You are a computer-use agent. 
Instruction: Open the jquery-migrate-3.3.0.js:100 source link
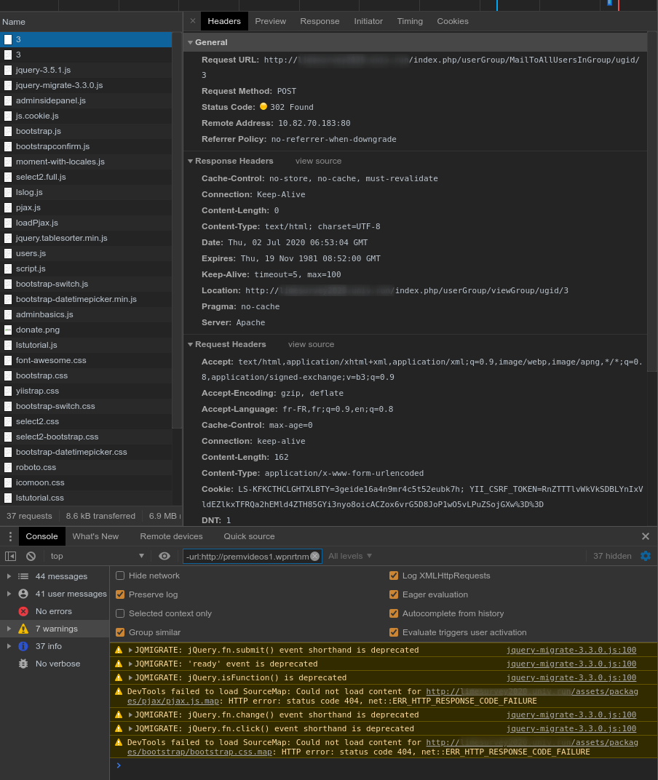point(571,650)
